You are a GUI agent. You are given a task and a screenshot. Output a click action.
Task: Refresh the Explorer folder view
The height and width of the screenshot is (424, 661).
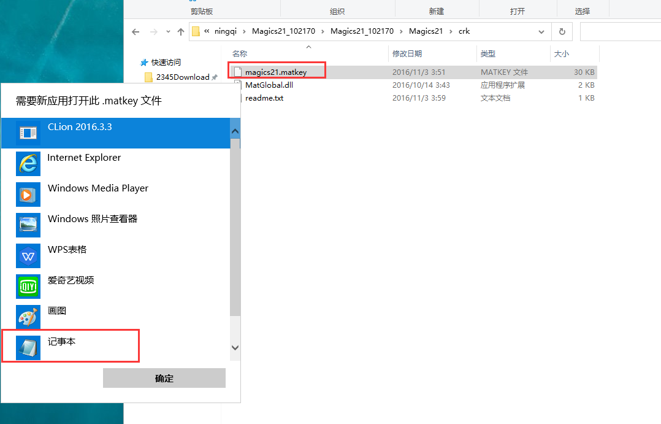(x=562, y=32)
